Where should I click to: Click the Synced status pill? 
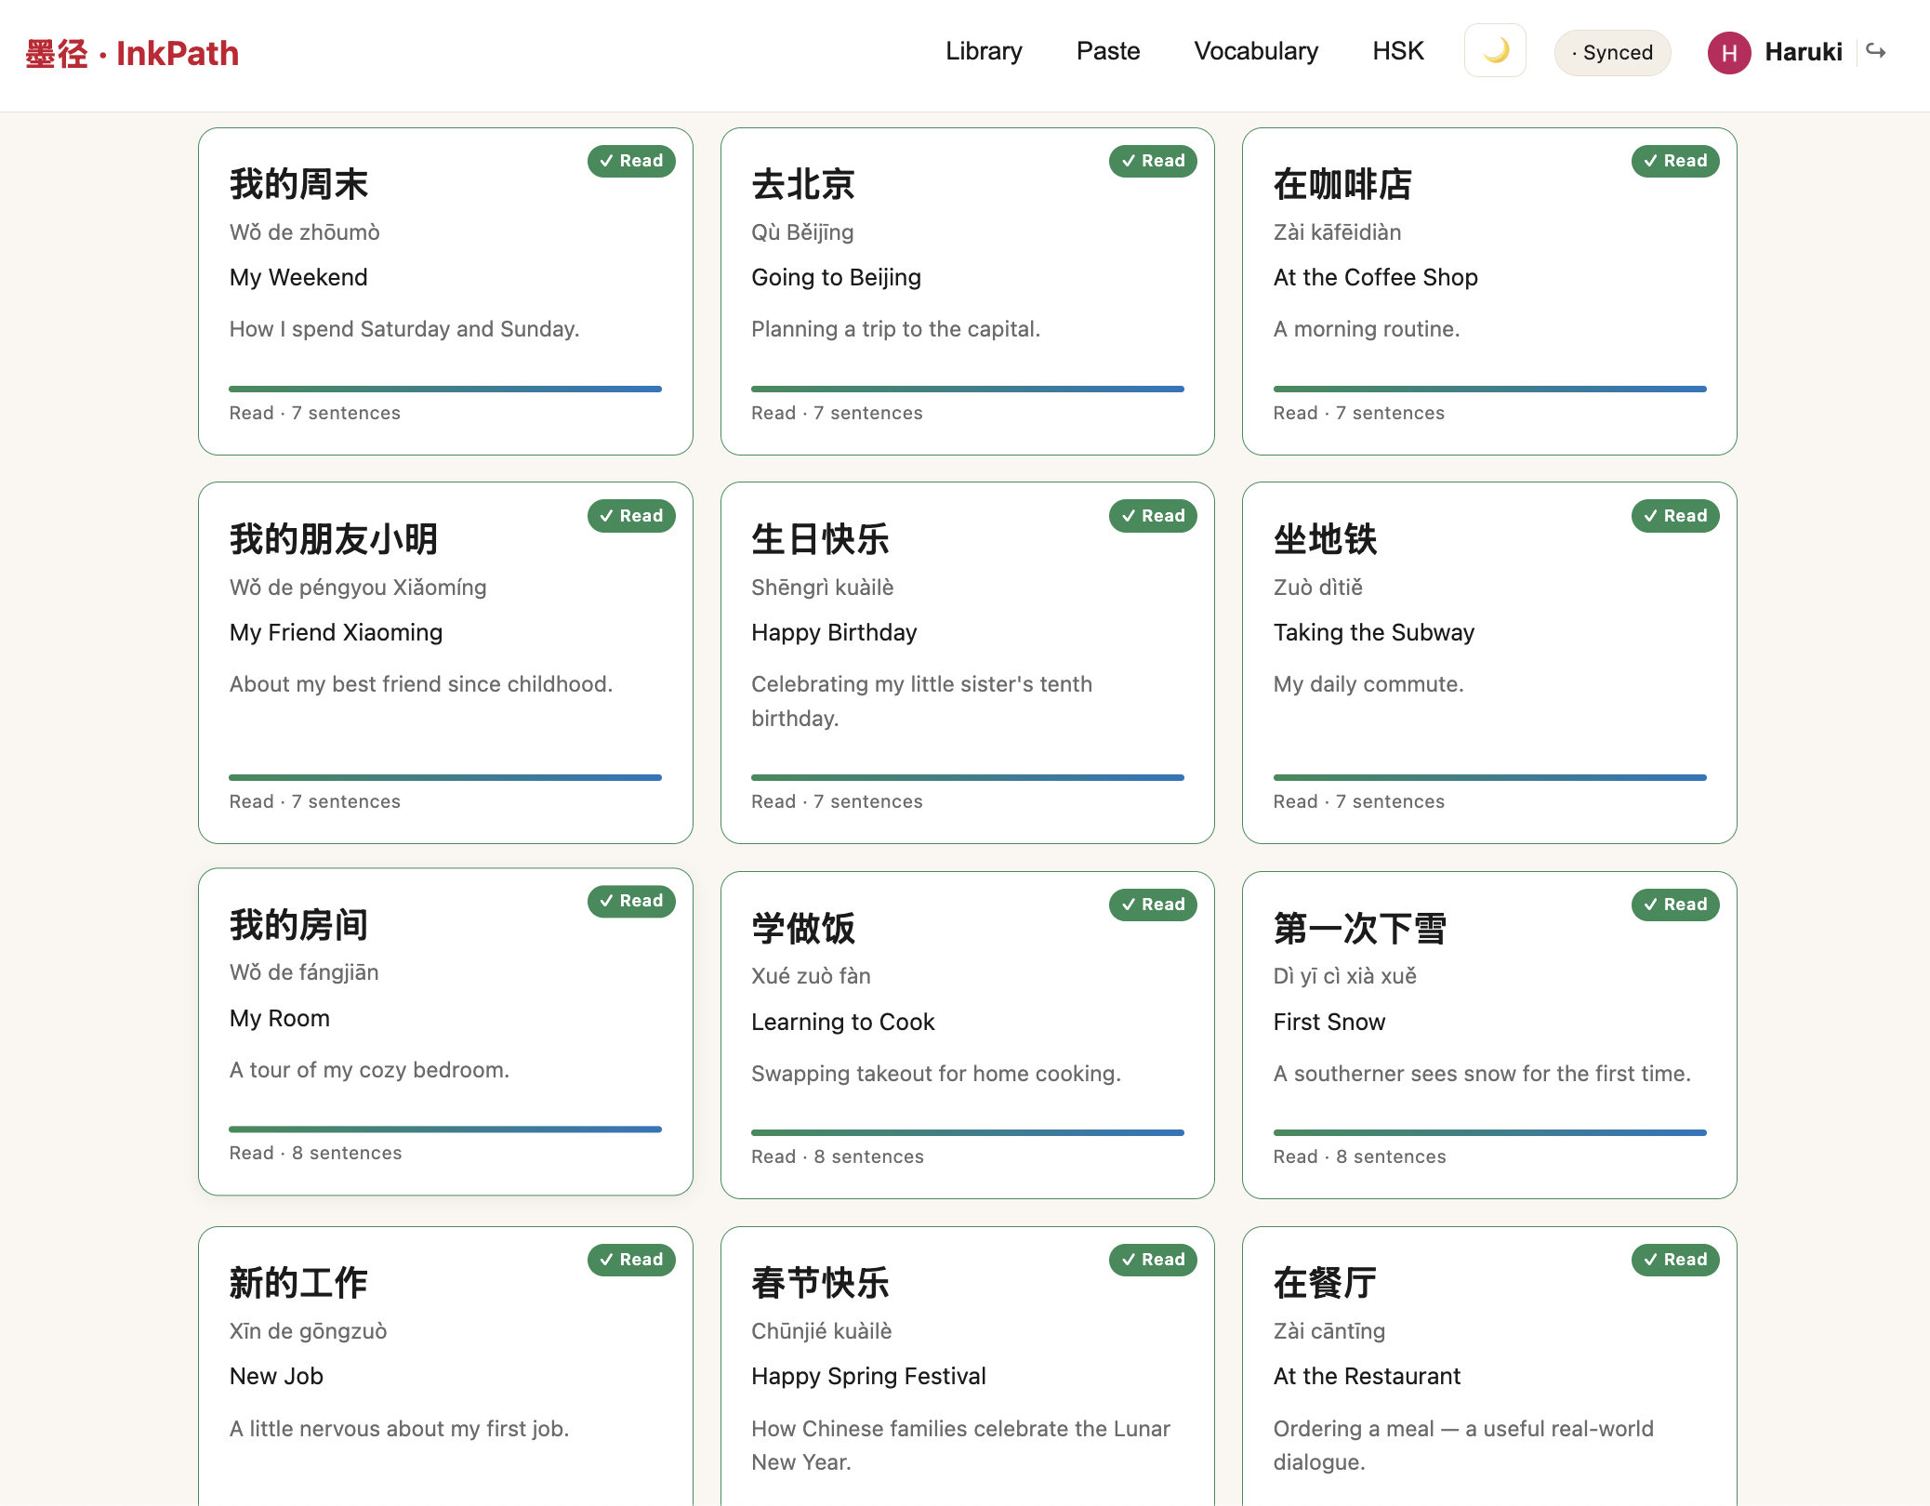click(x=1612, y=53)
